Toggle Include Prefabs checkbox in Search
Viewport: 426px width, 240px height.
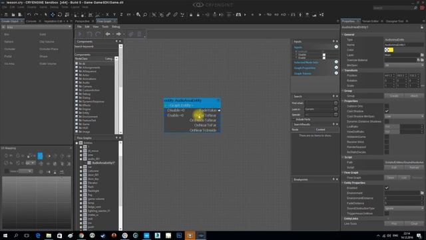pos(294,119)
